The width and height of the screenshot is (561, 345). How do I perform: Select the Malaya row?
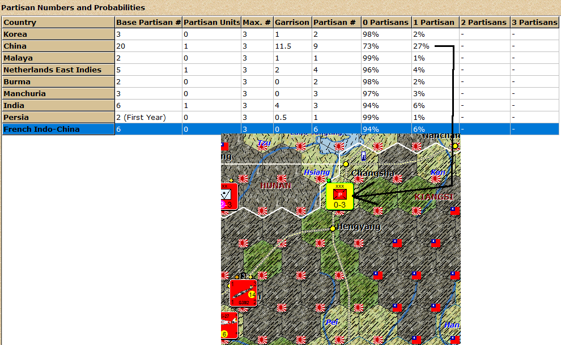[280, 58]
